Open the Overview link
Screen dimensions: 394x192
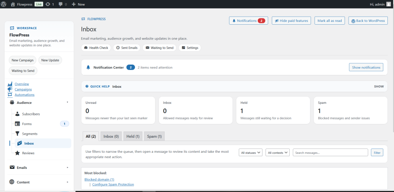[x=22, y=84]
